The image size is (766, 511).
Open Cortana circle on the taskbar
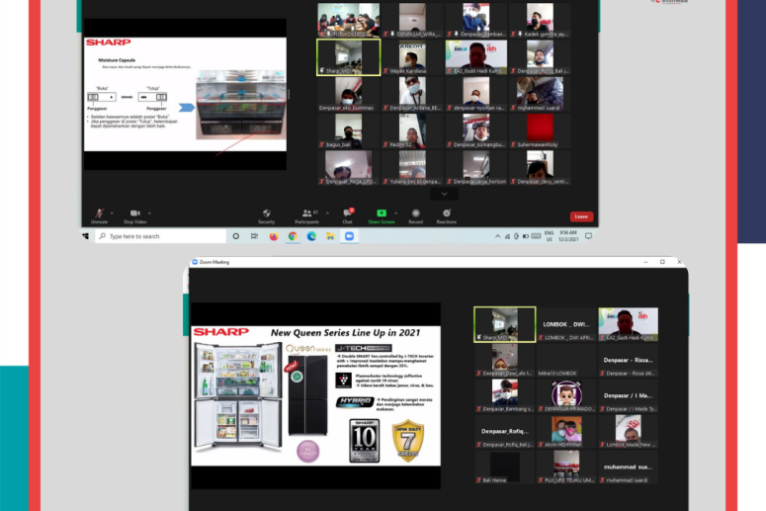click(x=236, y=236)
